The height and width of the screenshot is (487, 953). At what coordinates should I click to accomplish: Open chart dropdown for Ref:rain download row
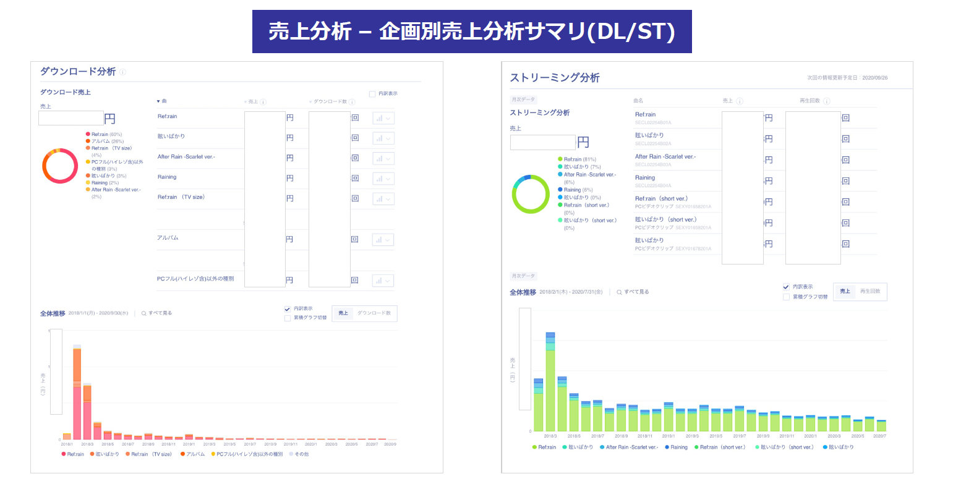coord(383,119)
